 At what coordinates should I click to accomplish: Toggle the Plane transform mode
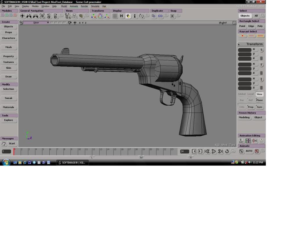click(x=259, y=100)
